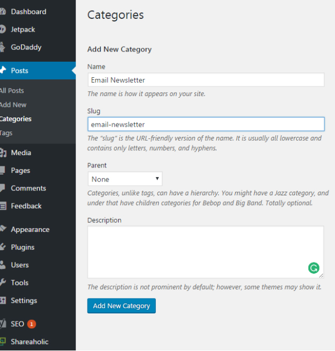Click the Slug input field
Viewport: 335px width, 351px height.
point(206,125)
